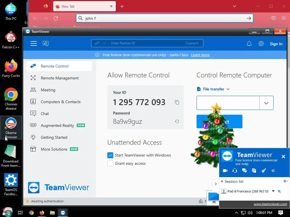Open the partner ID combo box arrow
This screenshot has height=217, width=290.
[266, 103]
